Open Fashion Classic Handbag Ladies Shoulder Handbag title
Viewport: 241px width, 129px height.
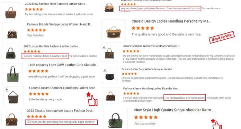(x=151, y=89)
